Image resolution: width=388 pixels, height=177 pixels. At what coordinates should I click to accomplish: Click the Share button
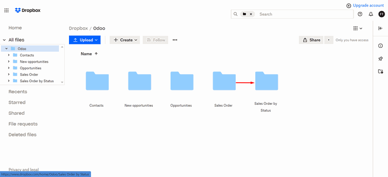point(311,40)
